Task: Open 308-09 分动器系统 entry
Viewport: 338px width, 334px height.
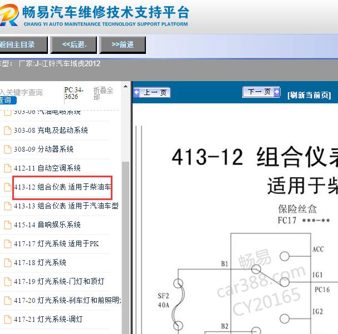Action: [43, 149]
